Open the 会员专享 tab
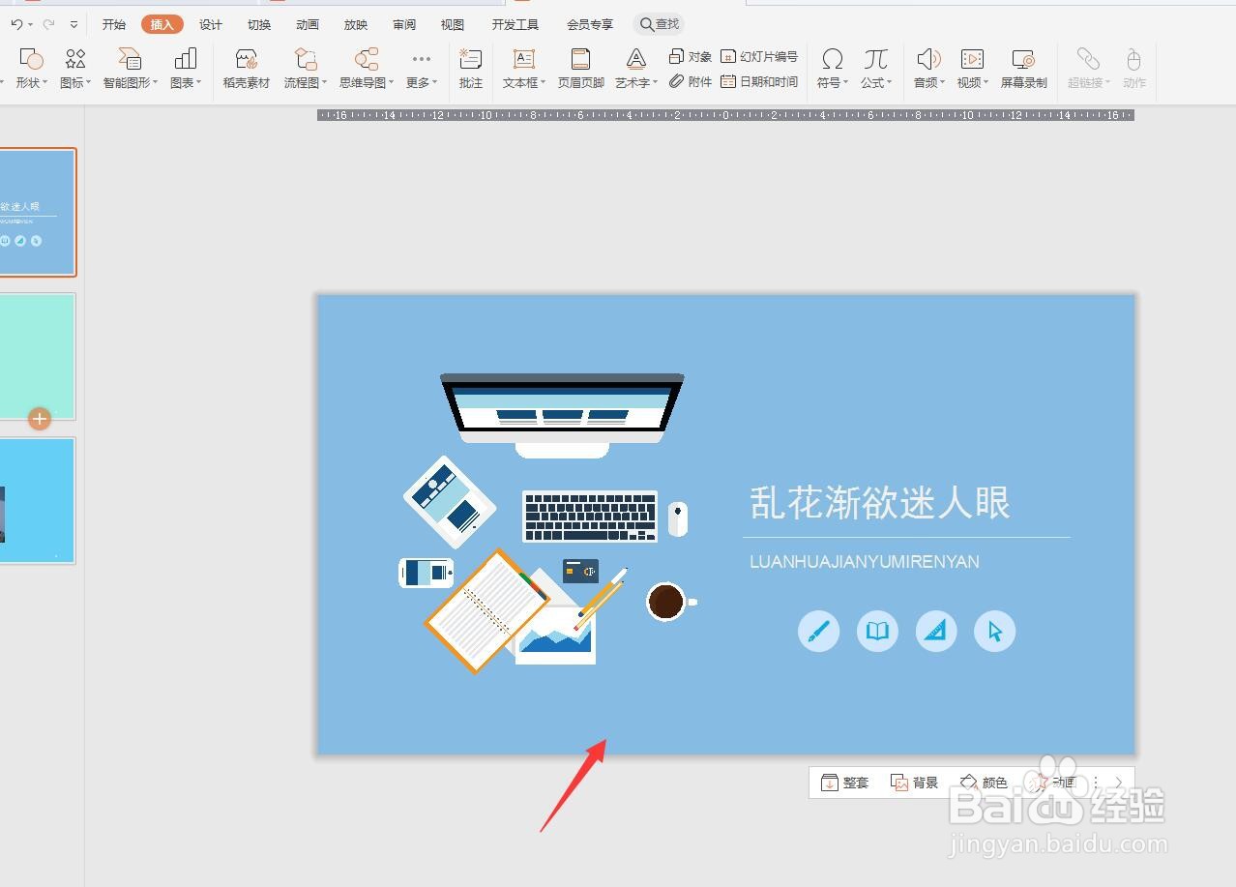 [590, 24]
